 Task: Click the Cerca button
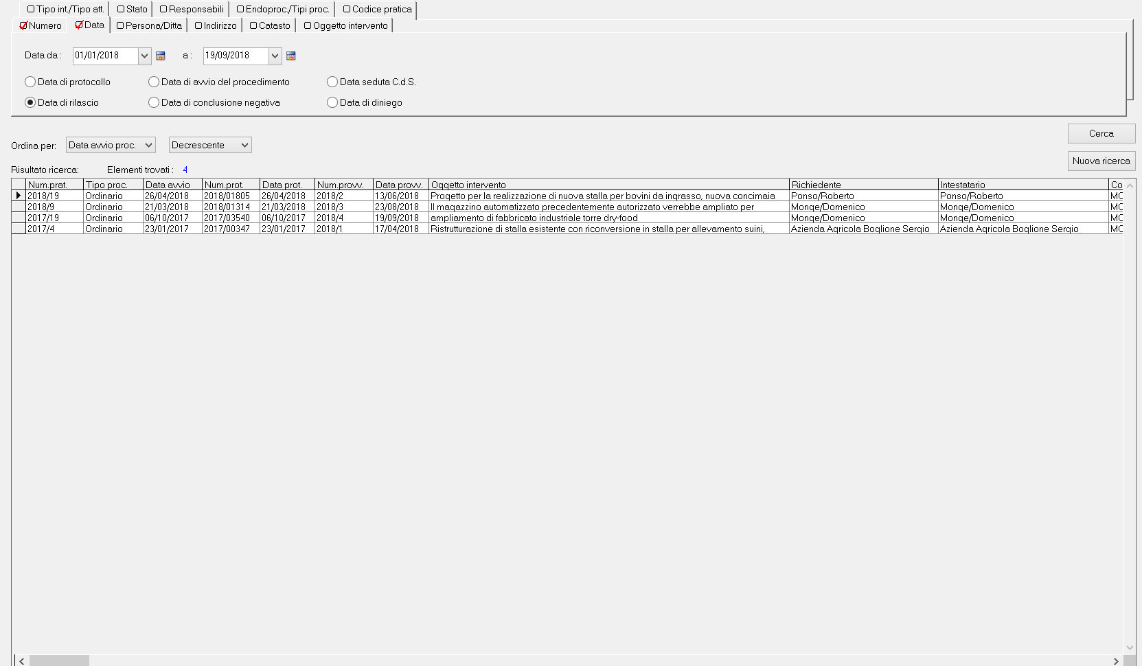pos(1101,133)
